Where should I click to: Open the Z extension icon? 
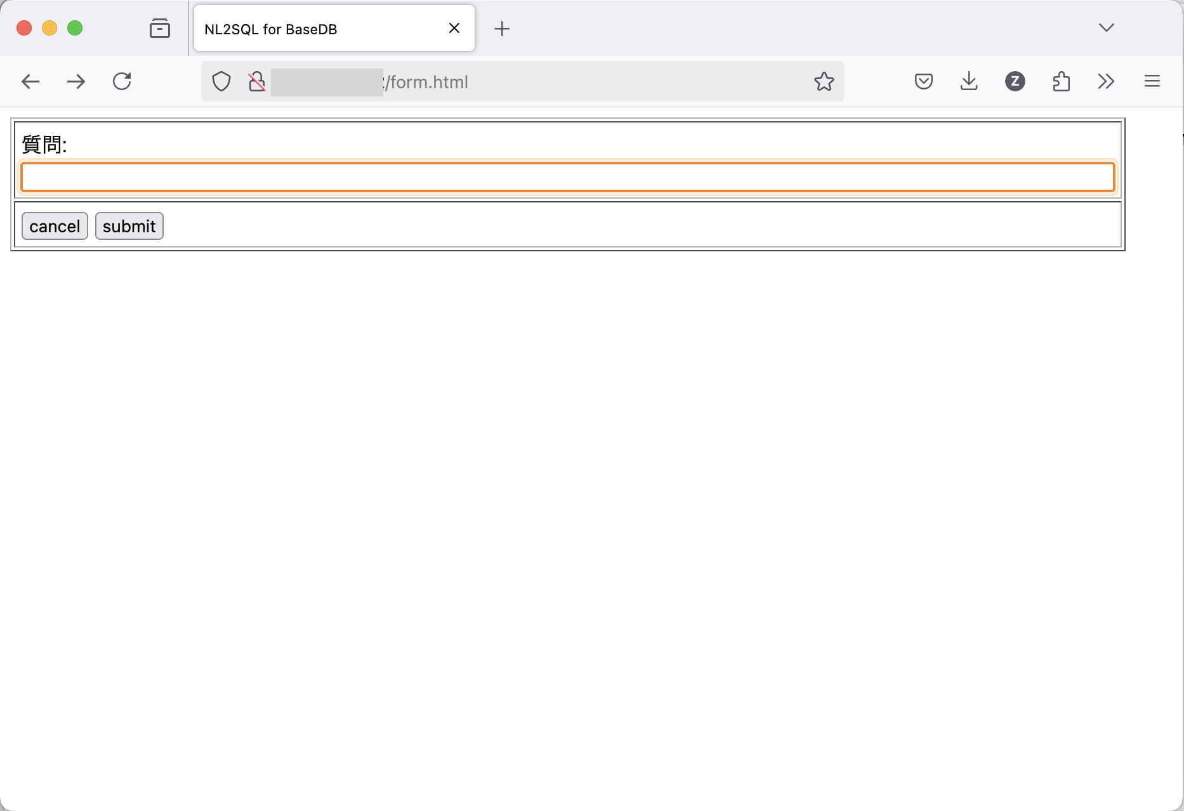(1015, 81)
